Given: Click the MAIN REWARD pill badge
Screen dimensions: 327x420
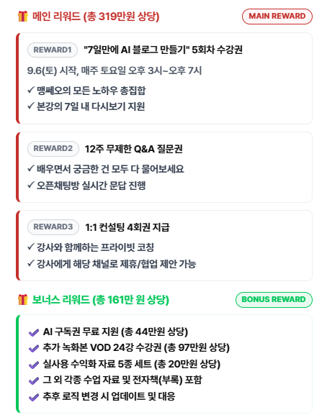Looking at the screenshot, I should (277, 17).
